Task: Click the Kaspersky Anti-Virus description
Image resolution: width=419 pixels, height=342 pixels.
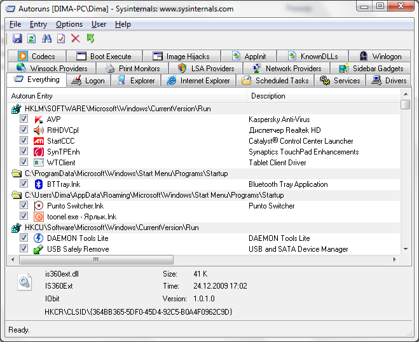Action: click(279, 120)
